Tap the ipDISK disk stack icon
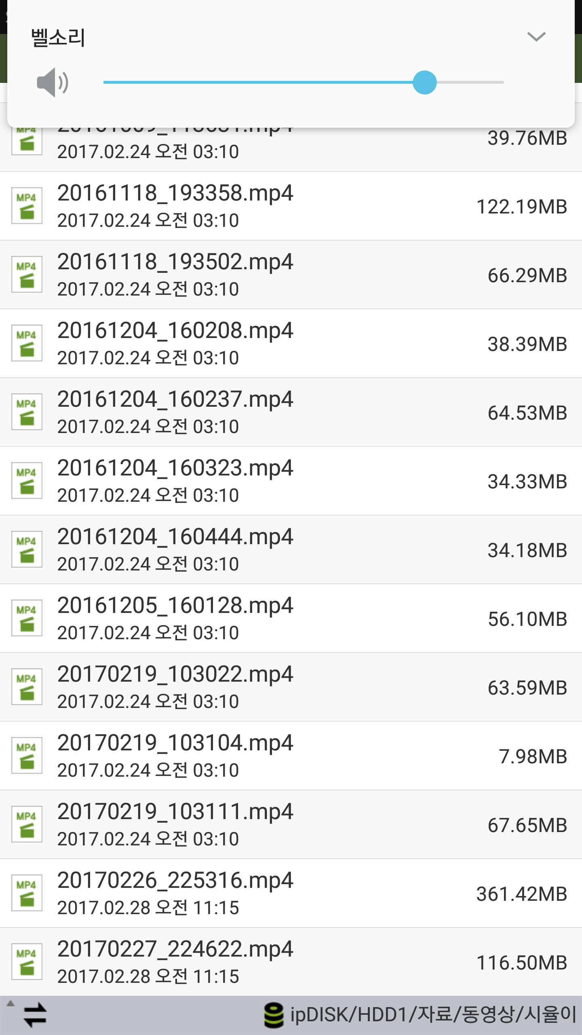The image size is (582, 1035). tap(274, 1015)
